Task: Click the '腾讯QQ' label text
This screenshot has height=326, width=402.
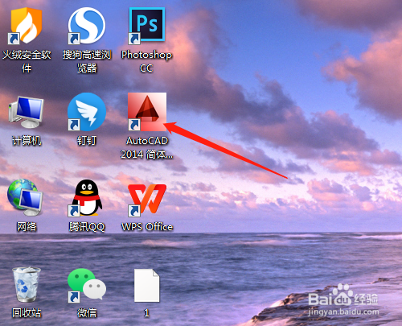Action: 87,227
